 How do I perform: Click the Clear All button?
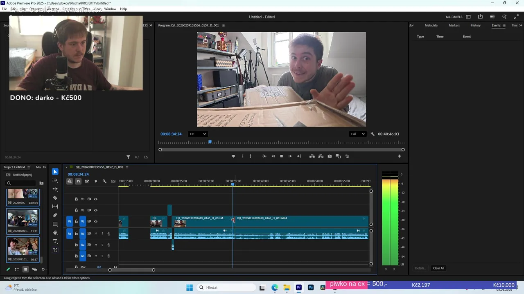(438, 268)
